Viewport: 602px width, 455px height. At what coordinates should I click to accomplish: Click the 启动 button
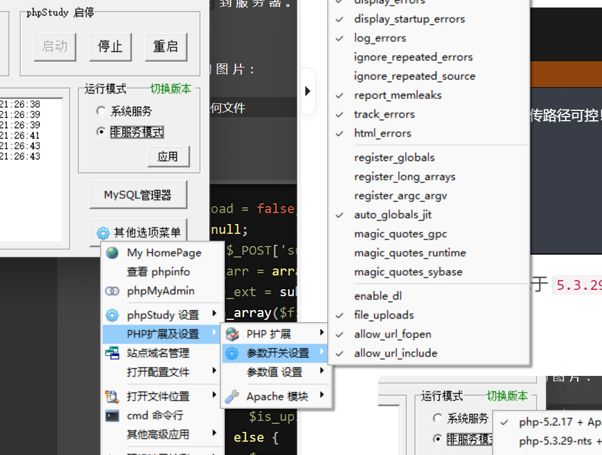(x=55, y=47)
